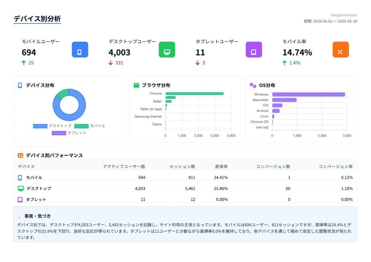Click the browser icon next to ブラウザ分布
Viewport: 371px width, 262px height.
click(x=137, y=85)
